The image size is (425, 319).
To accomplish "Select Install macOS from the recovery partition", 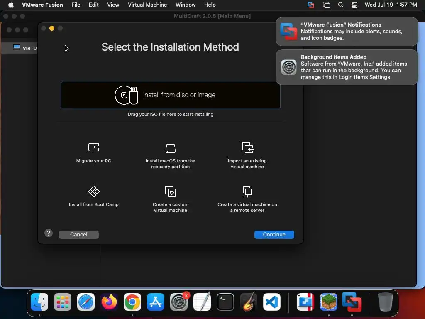I will pos(171,156).
